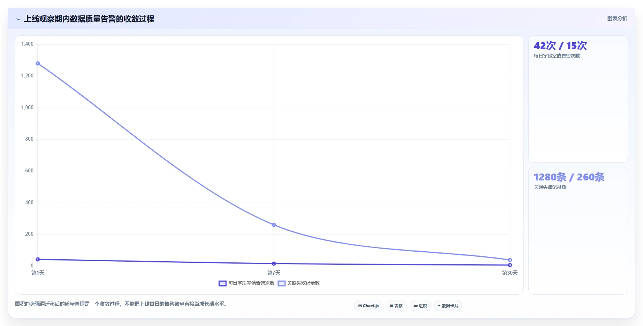Image resolution: width=643 pixels, height=326 pixels.
Task: Click the x-axis label 第1天
Action: 38,273
